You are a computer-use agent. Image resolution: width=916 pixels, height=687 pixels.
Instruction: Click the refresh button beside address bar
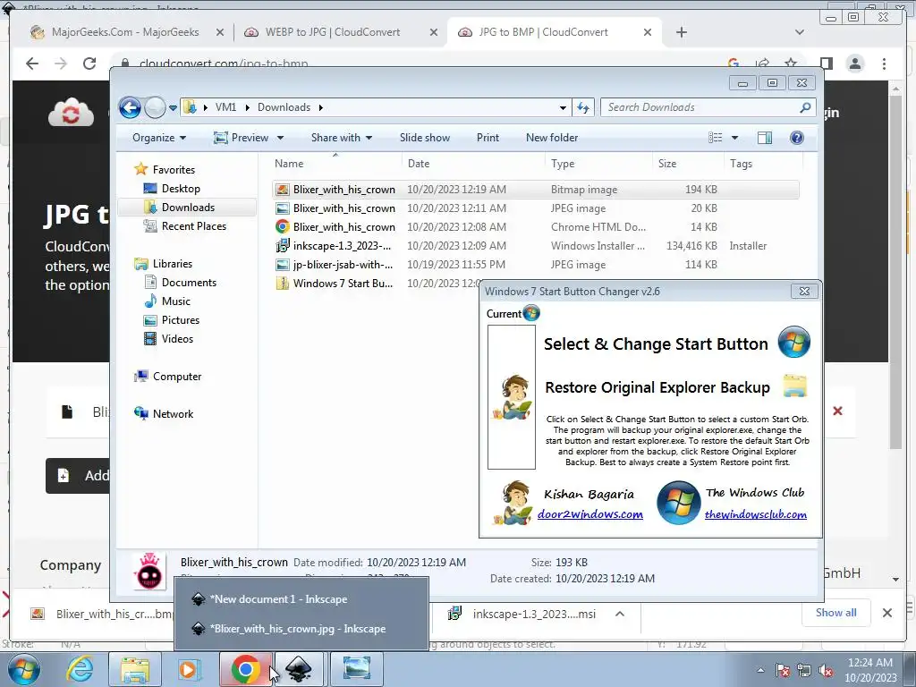pyautogui.click(x=583, y=107)
